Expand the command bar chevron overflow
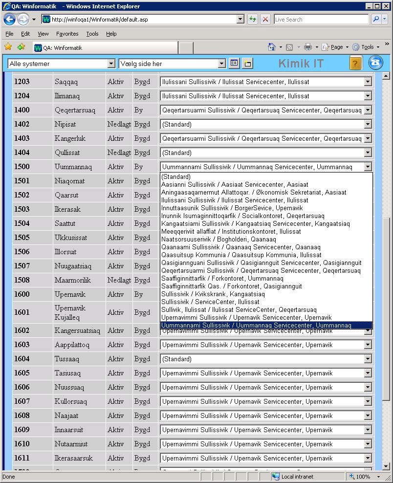 (x=387, y=44)
